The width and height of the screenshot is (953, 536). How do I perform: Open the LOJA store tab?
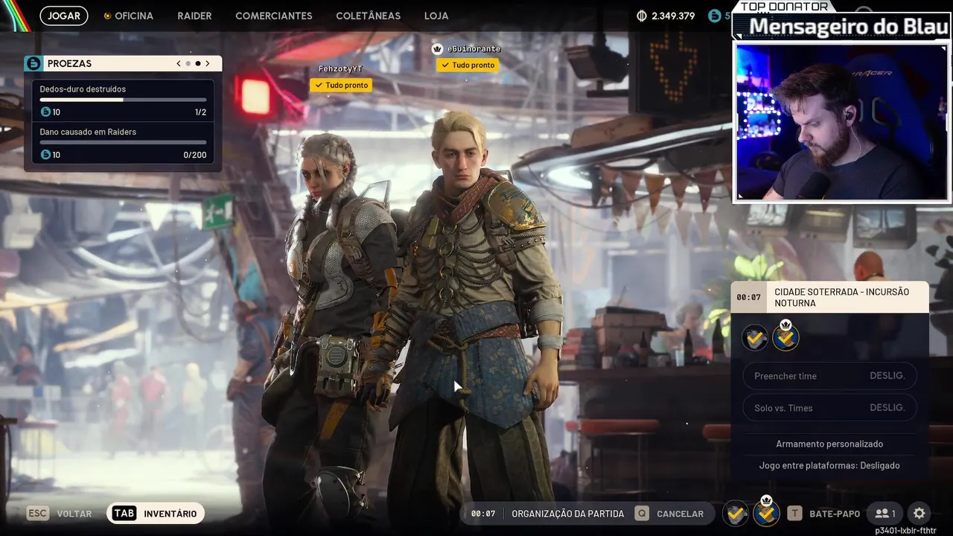(x=436, y=16)
